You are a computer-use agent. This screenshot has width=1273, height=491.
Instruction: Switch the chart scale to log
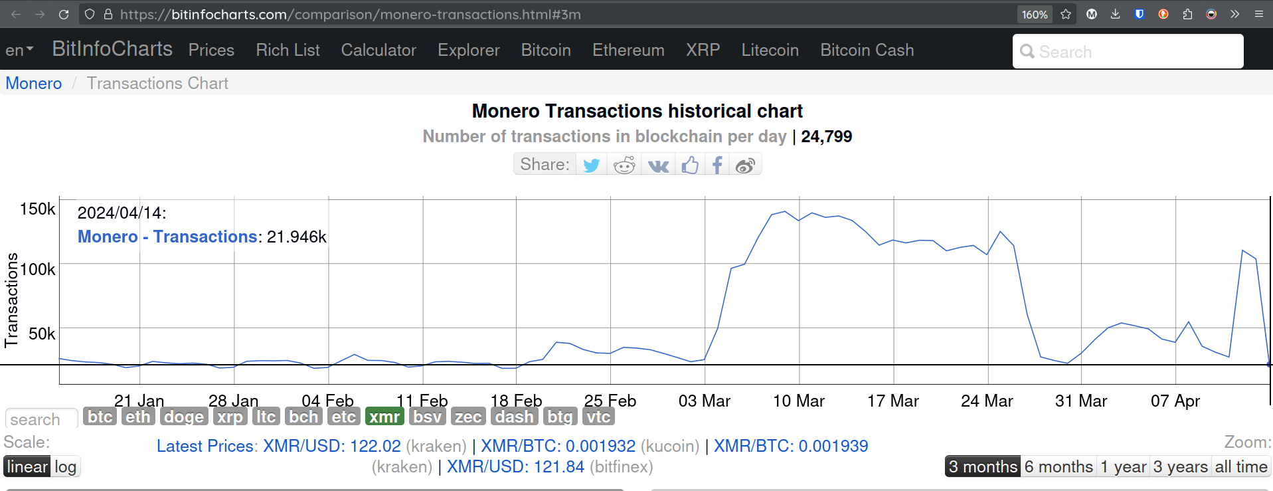(x=65, y=466)
